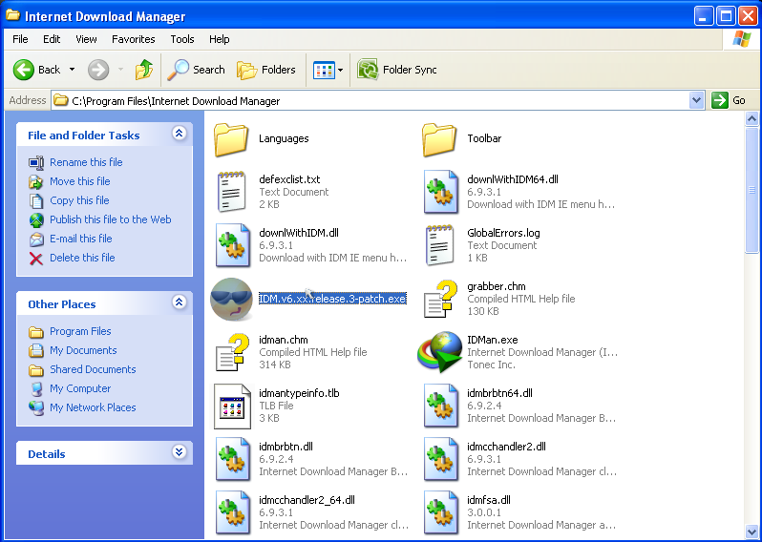Click the IDMan.exe file name text

pyautogui.click(x=493, y=340)
